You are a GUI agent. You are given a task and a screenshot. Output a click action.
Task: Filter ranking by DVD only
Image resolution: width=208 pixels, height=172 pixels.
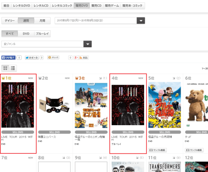coord(26,34)
